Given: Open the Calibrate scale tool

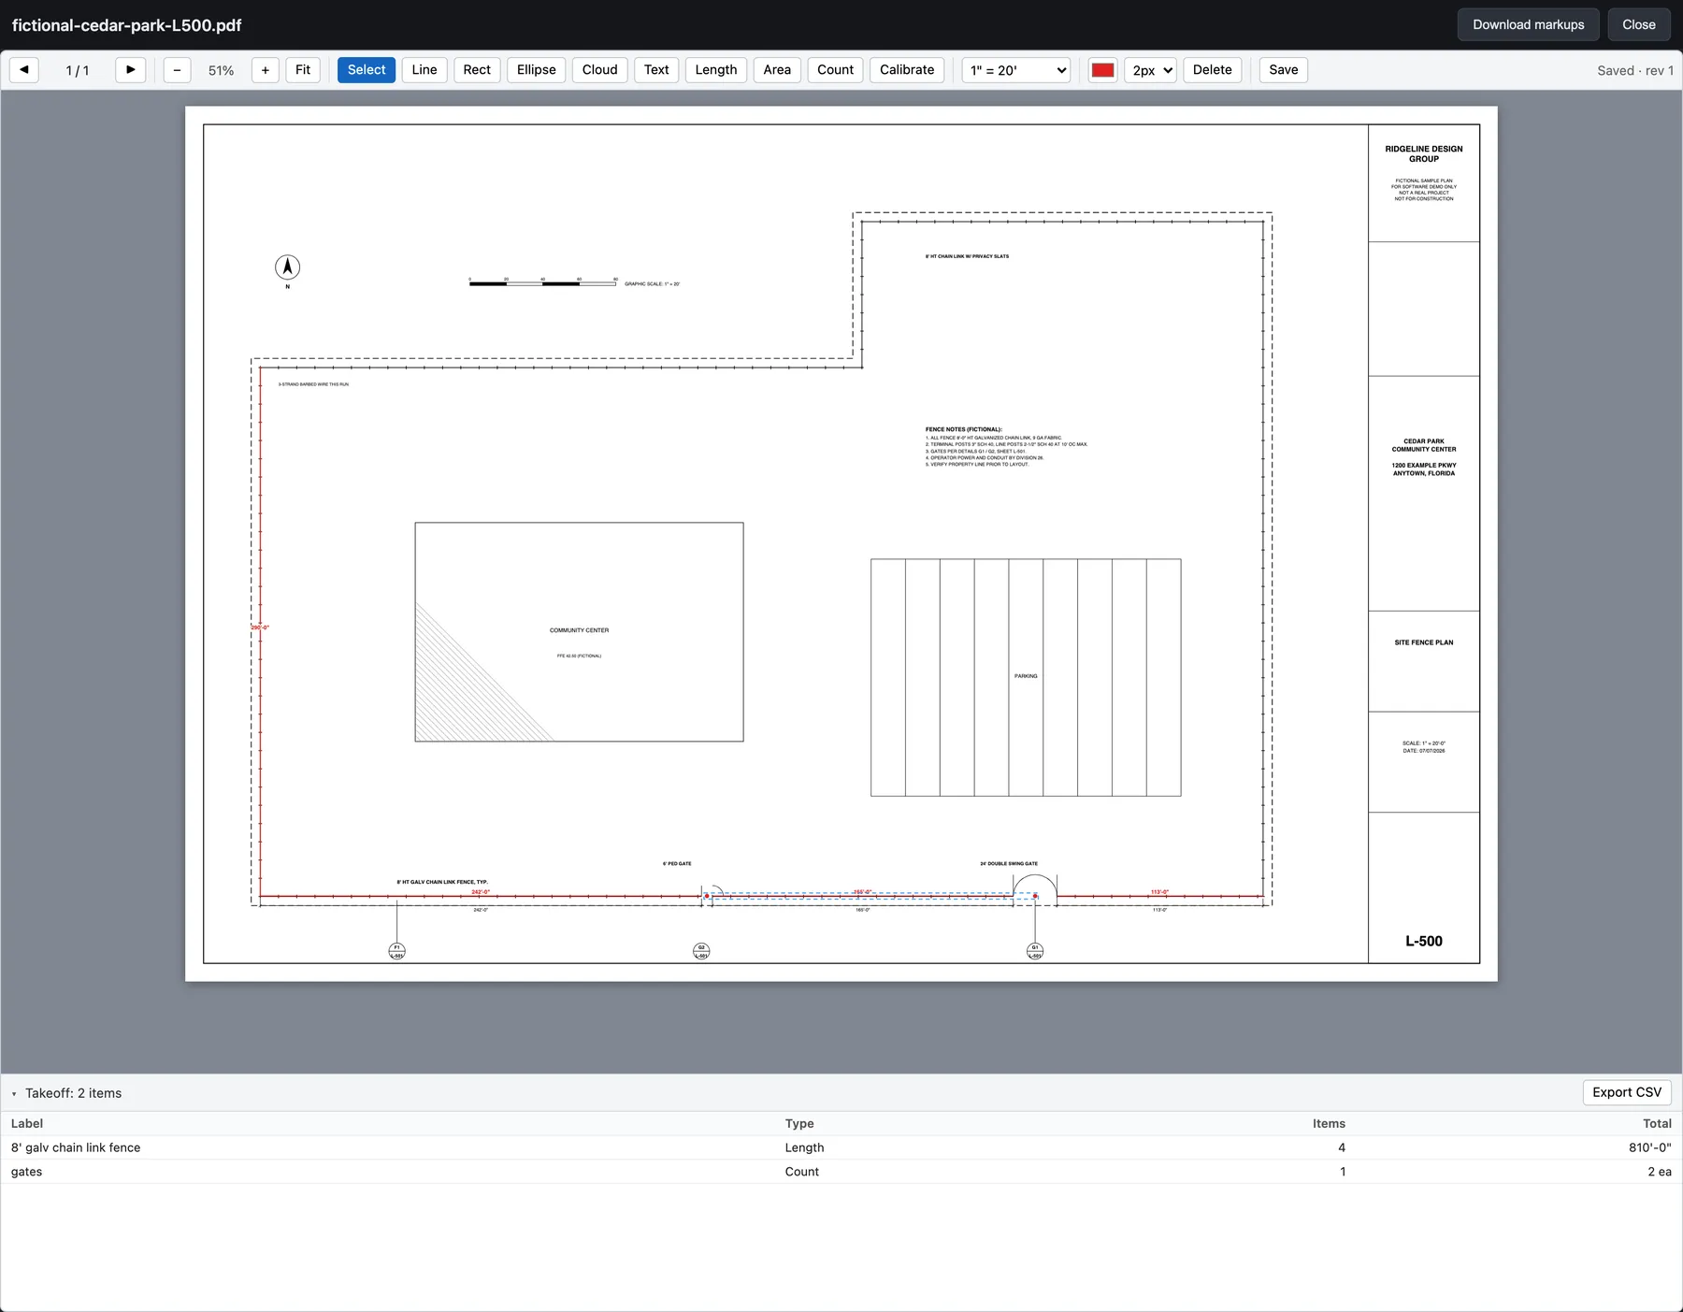Looking at the screenshot, I should (907, 70).
